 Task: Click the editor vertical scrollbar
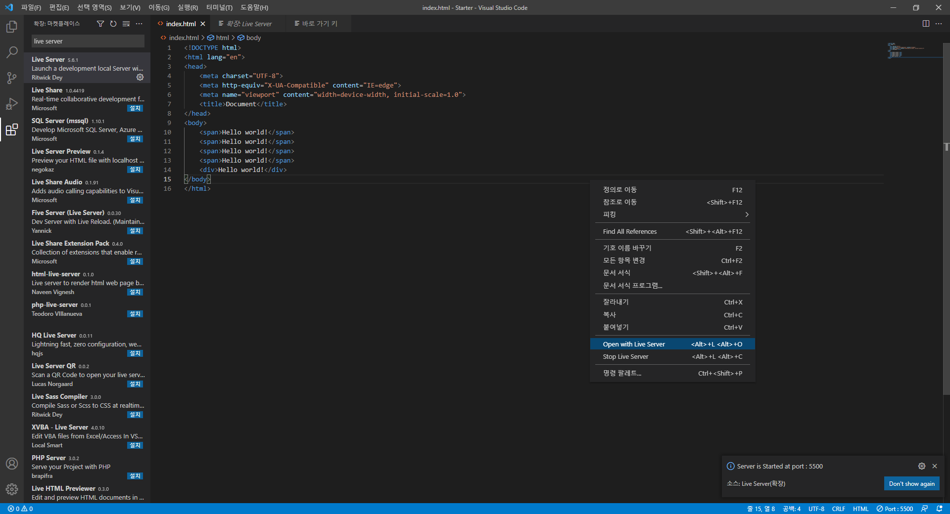[947, 218]
